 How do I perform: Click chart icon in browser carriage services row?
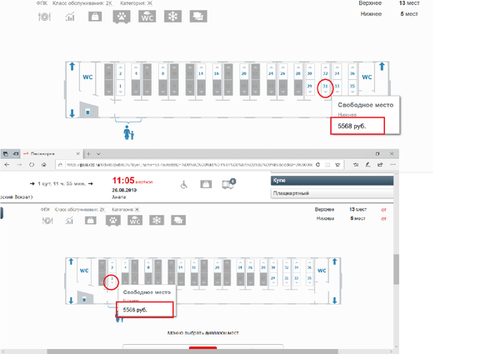point(69,221)
